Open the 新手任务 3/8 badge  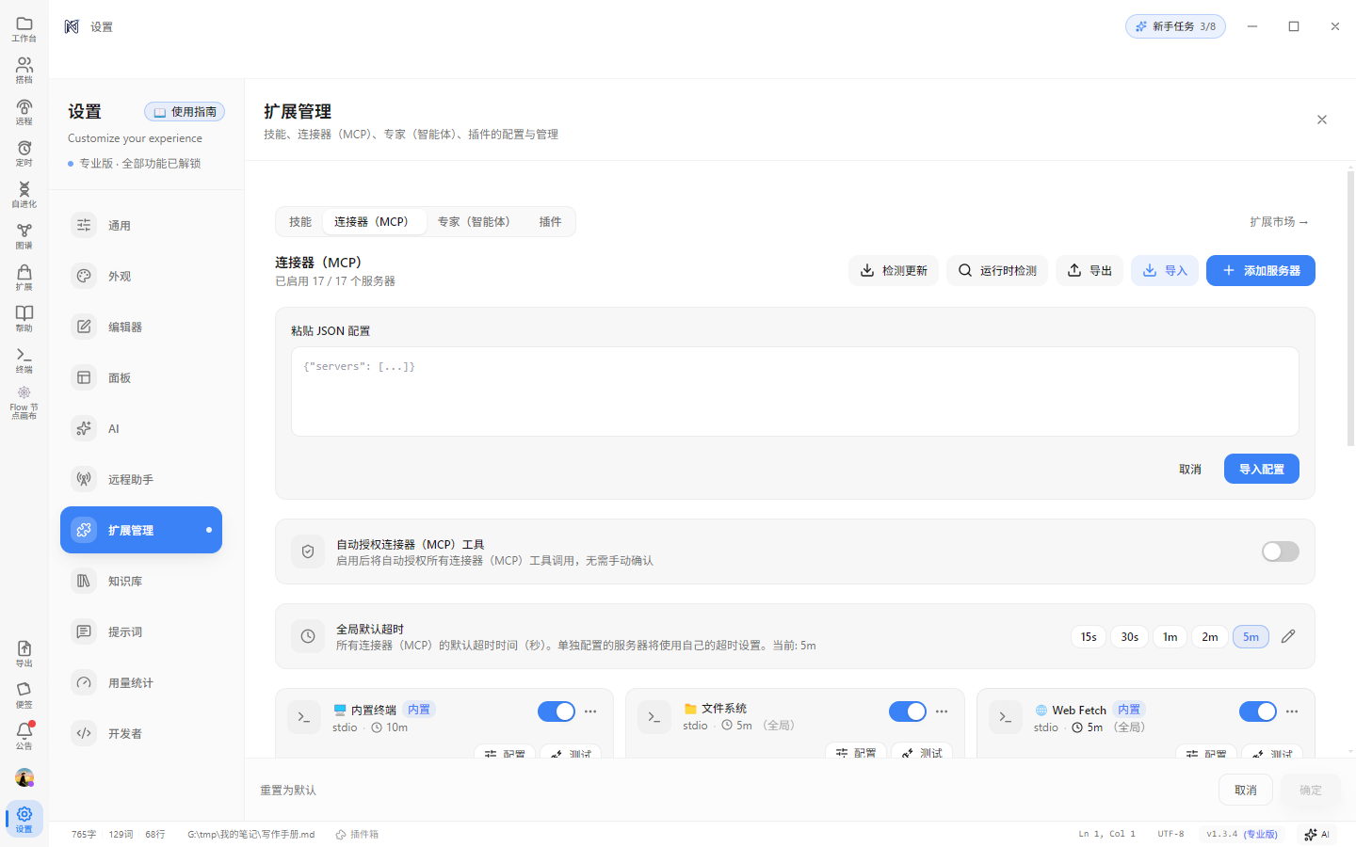pyautogui.click(x=1175, y=26)
